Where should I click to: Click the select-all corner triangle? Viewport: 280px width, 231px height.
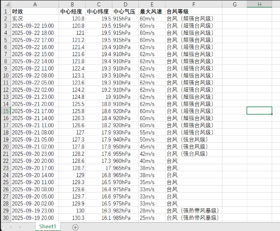point(7,4)
